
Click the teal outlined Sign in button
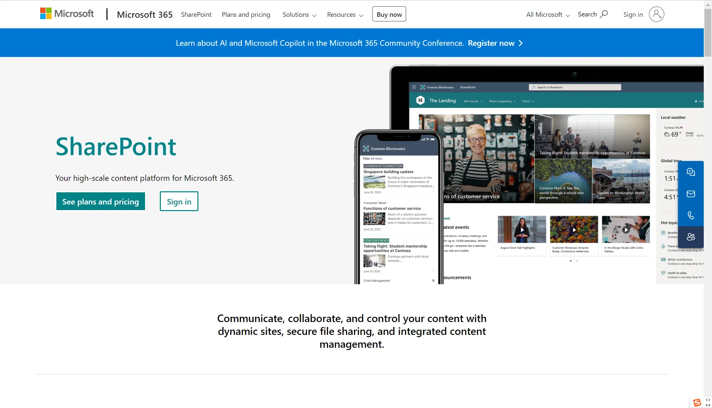[x=179, y=202]
